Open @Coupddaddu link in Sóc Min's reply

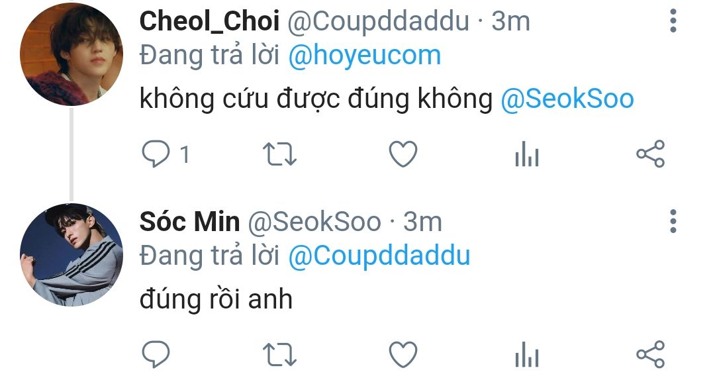click(379, 256)
